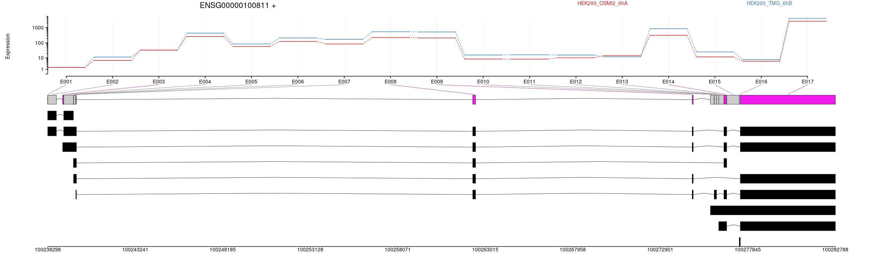Image resolution: width=875 pixels, height=255 pixels.
Task: Click exon label E016
Action: (761, 82)
